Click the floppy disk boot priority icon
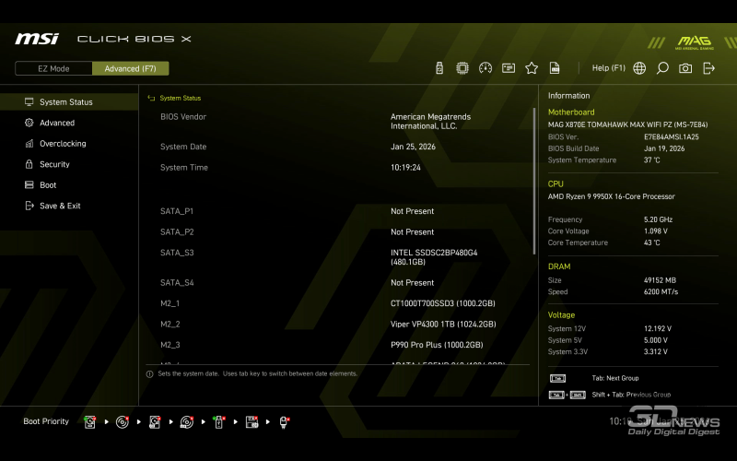The width and height of the screenshot is (737, 461). (x=252, y=422)
